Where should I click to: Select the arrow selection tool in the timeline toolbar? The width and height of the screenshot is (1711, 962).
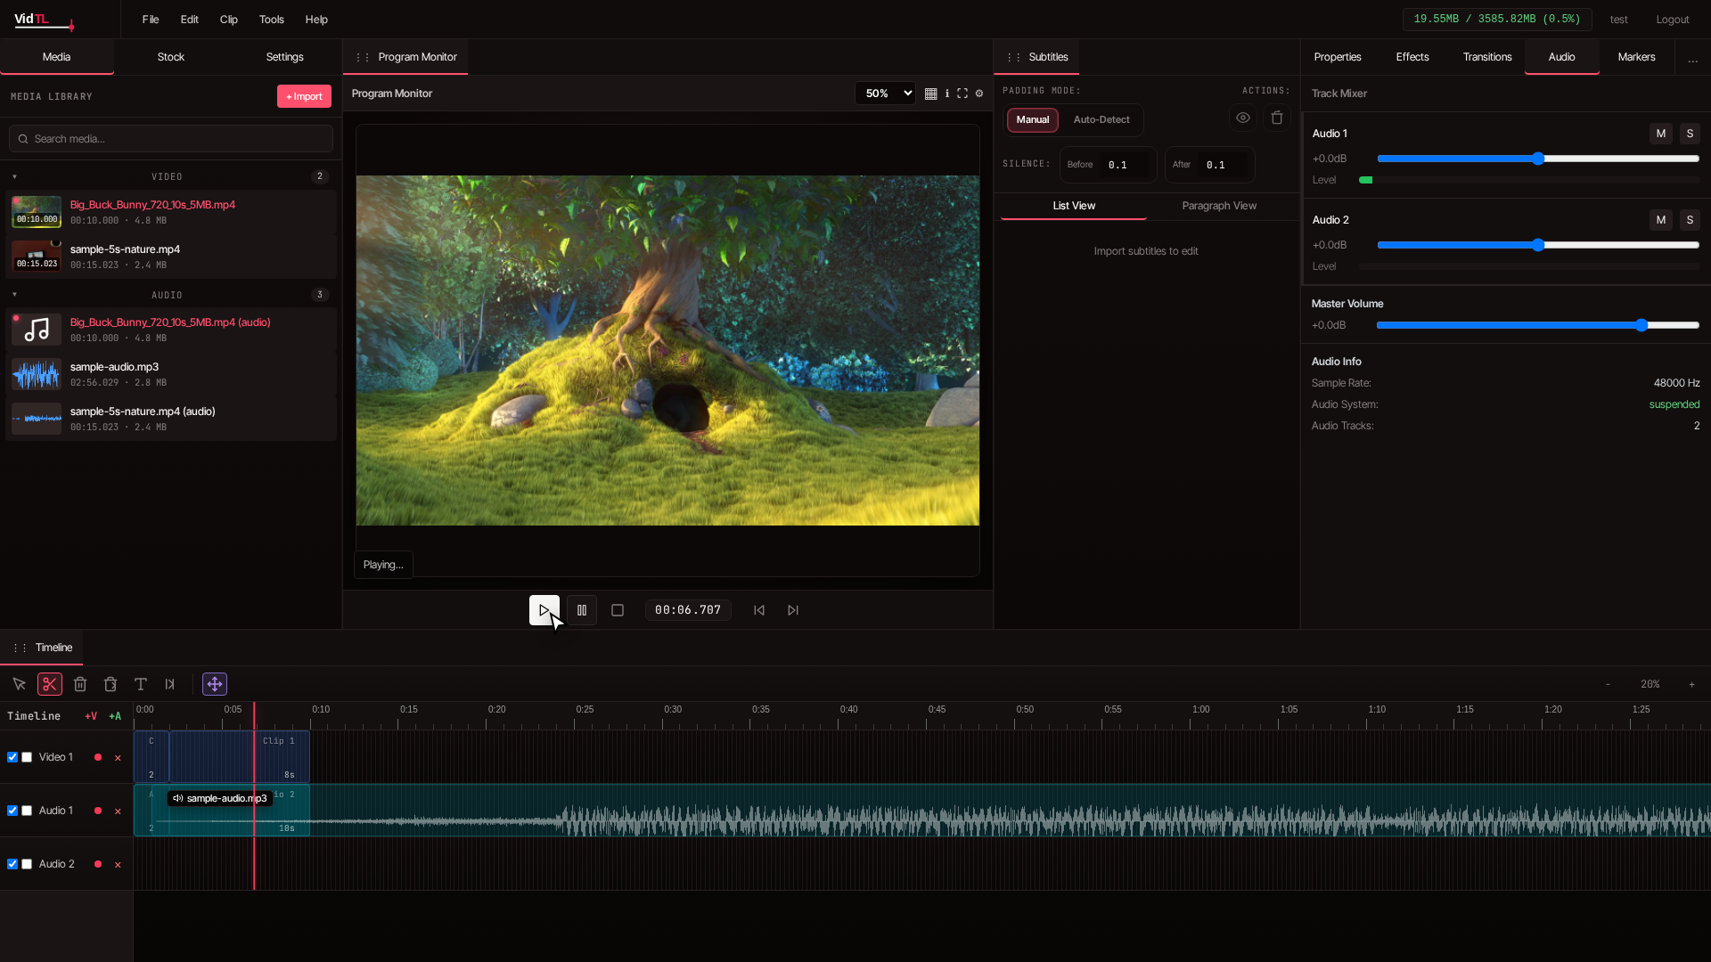point(19,684)
